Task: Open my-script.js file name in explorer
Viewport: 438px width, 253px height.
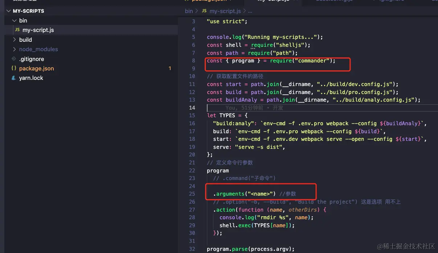Action: pos(38,30)
